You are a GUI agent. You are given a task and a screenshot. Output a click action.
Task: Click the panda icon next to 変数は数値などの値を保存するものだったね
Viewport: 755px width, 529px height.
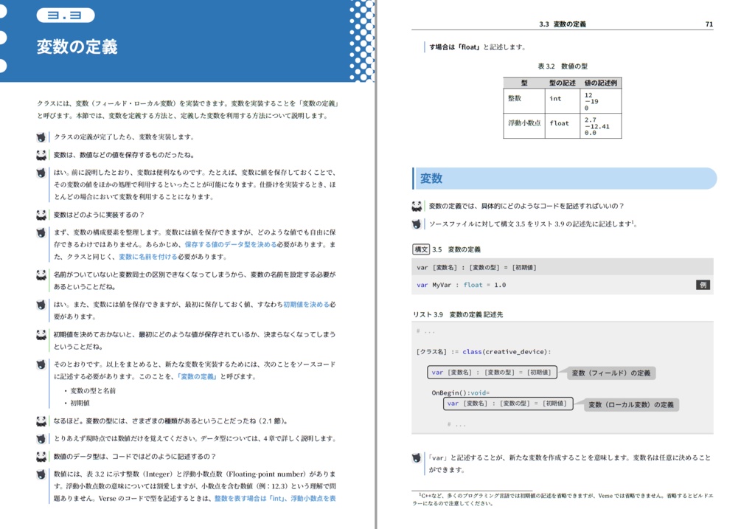coord(41,153)
